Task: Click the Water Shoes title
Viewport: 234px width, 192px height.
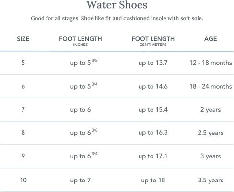Action: tap(117, 5)
